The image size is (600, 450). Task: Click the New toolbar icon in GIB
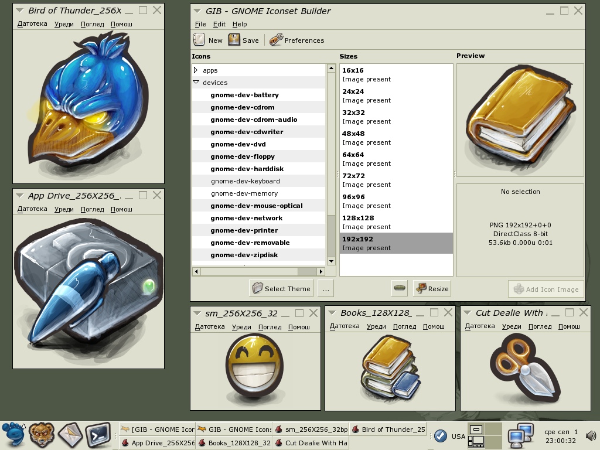[199, 39]
